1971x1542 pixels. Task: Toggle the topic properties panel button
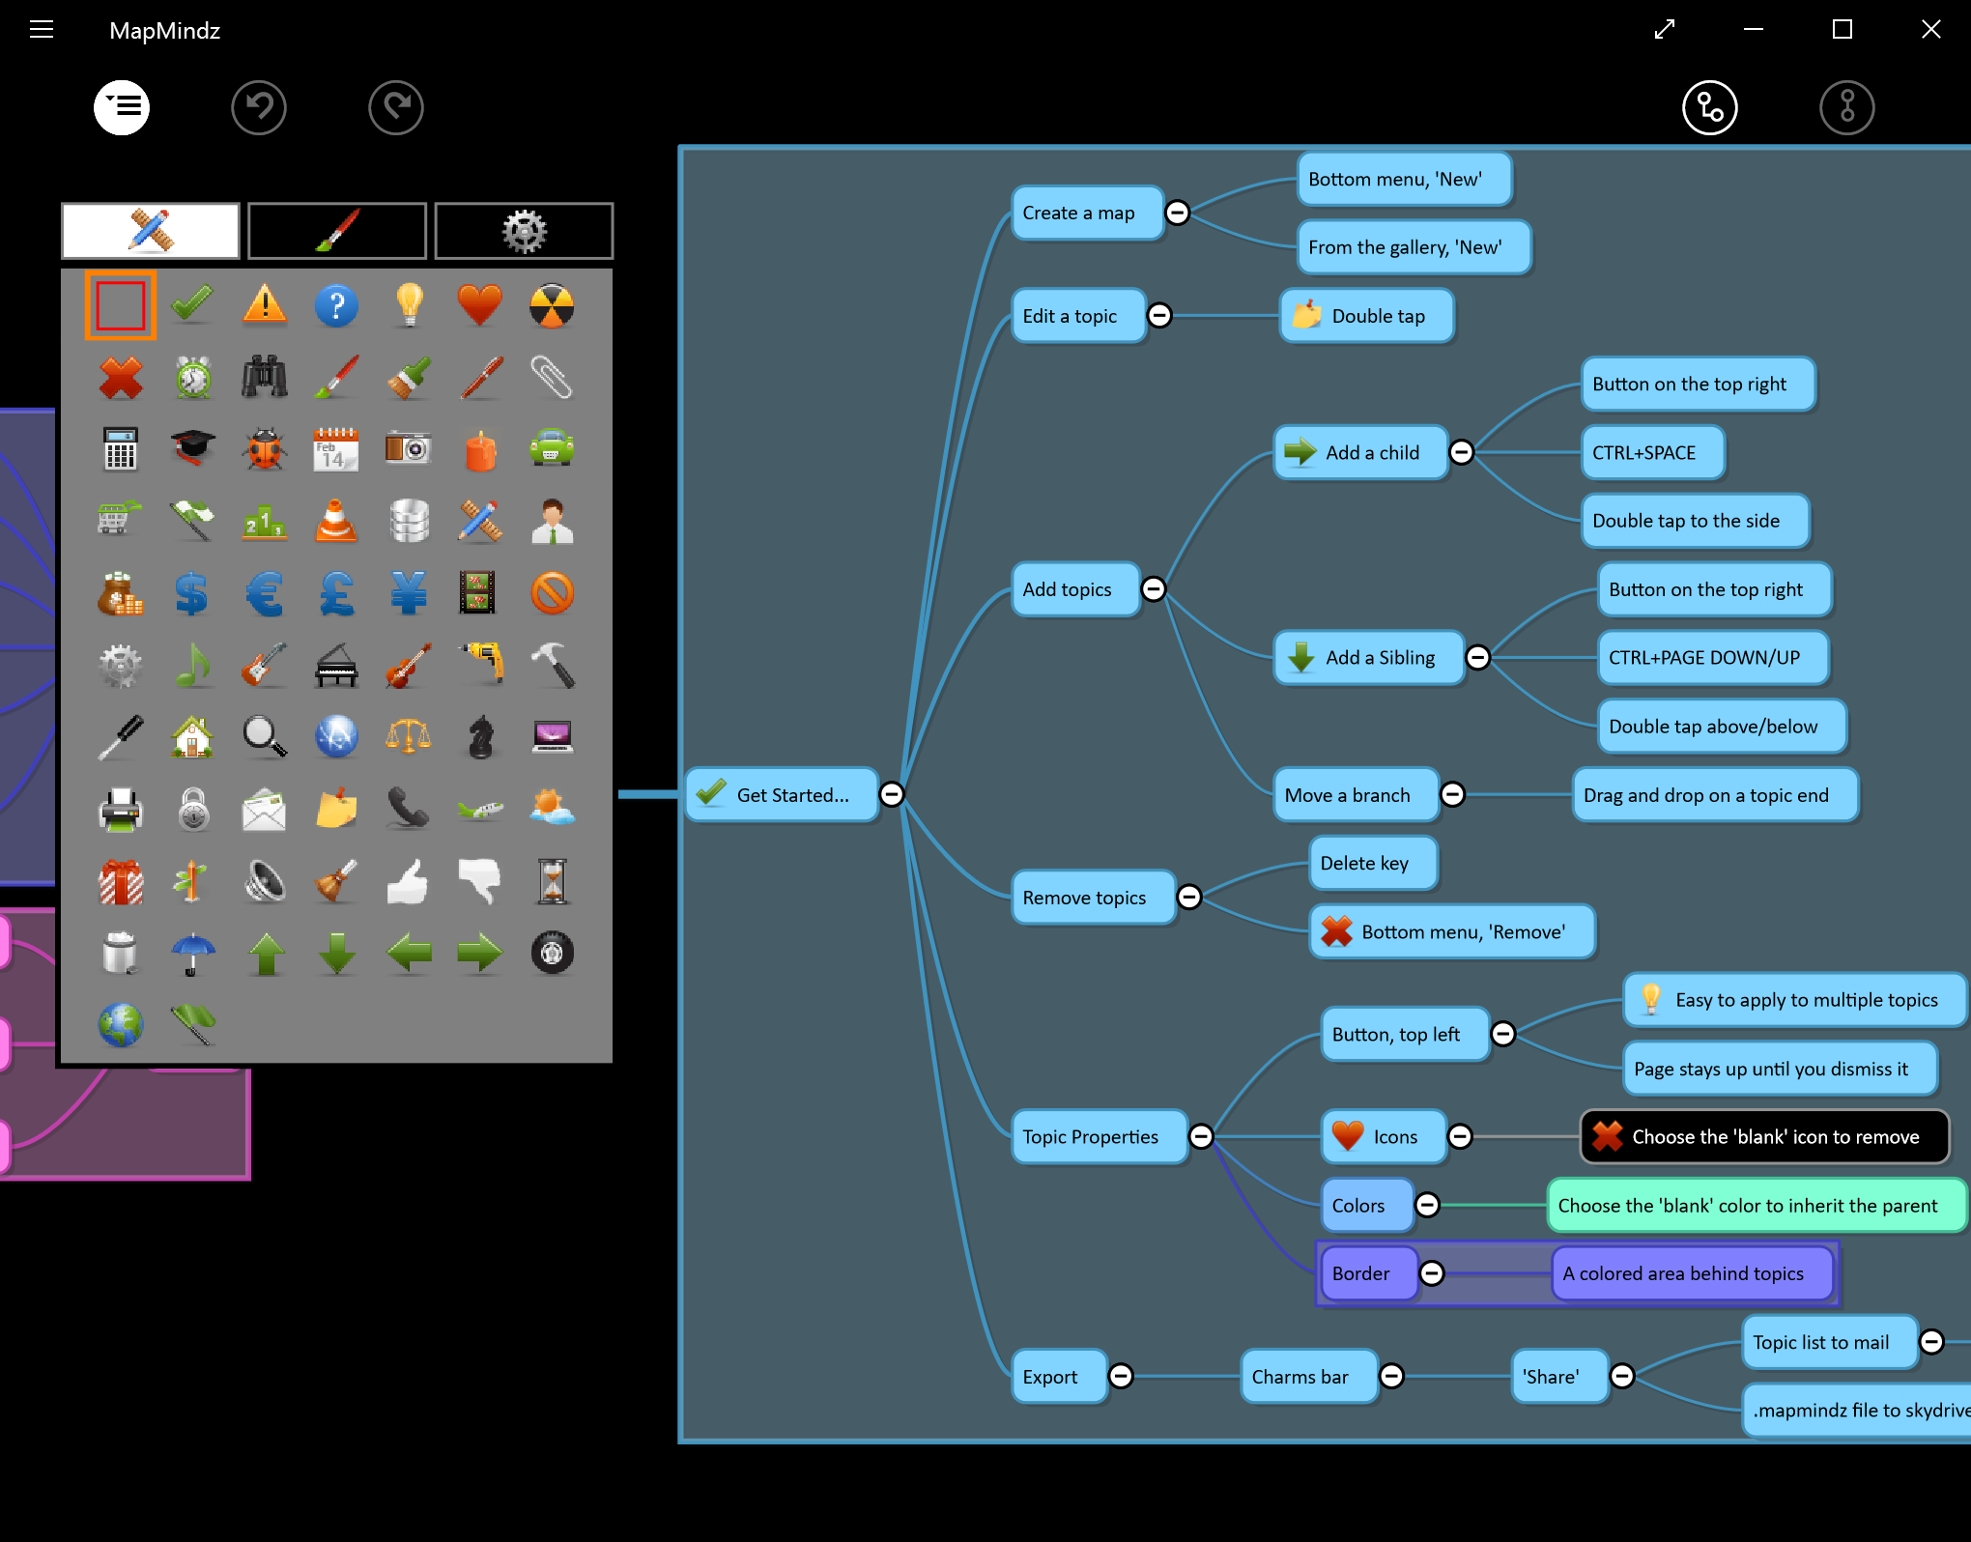click(x=122, y=107)
